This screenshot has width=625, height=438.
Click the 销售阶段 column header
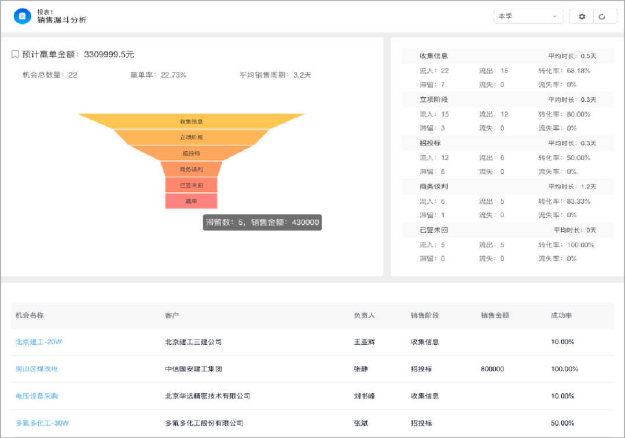[x=425, y=316]
